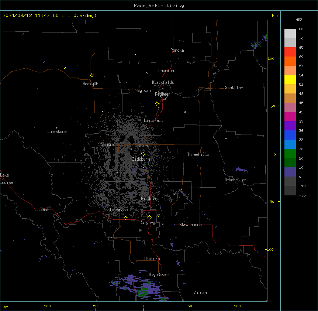The image size is (318, 311).
Task: Click the Lake Louise label
Action: [x=7, y=179]
